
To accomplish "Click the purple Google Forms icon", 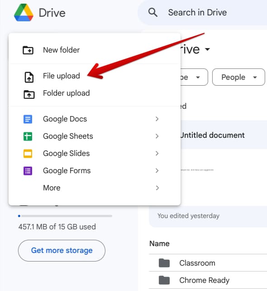I will tap(28, 171).
